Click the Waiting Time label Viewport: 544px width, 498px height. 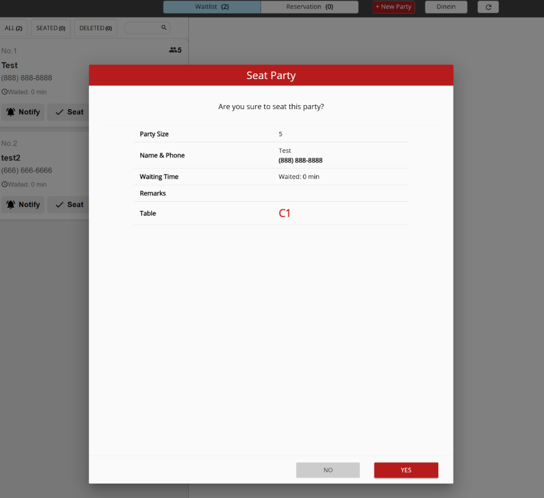(x=159, y=176)
